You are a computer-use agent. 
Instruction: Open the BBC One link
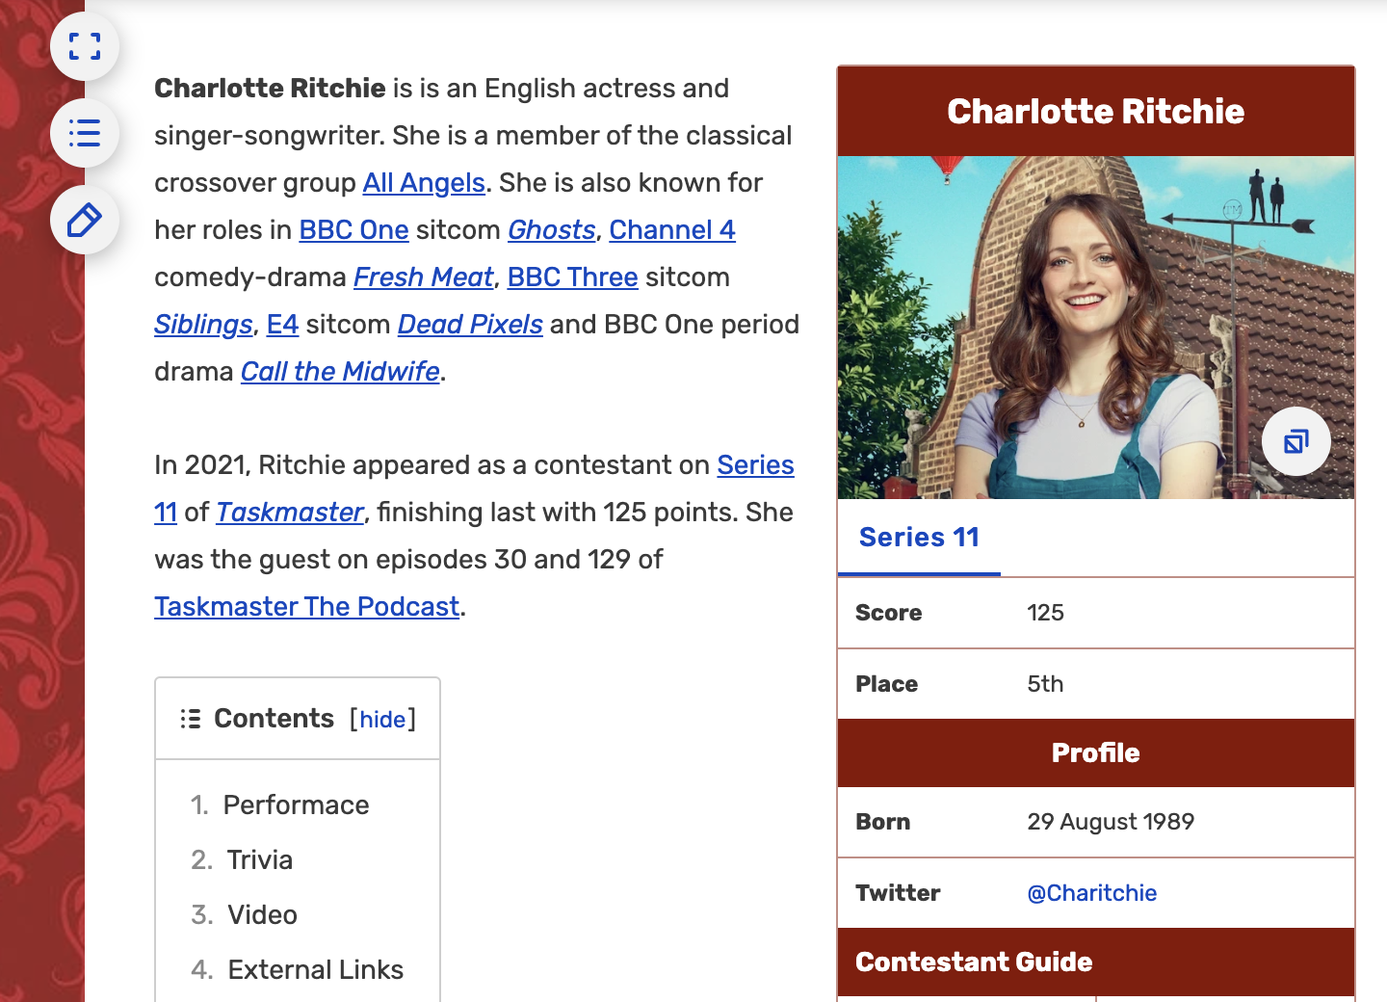point(353,230)
